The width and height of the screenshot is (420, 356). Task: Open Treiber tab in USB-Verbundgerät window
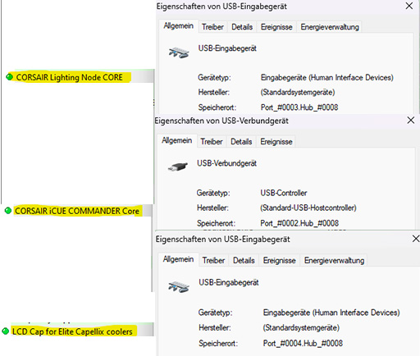point(212,142)
